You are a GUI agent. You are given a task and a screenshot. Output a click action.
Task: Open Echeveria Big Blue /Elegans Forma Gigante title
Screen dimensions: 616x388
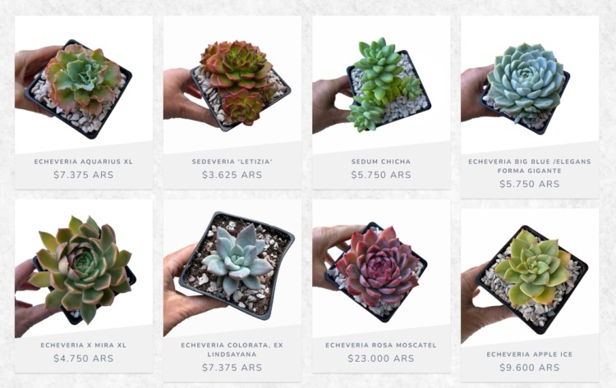pyautogui.click(x=530, y=166)
